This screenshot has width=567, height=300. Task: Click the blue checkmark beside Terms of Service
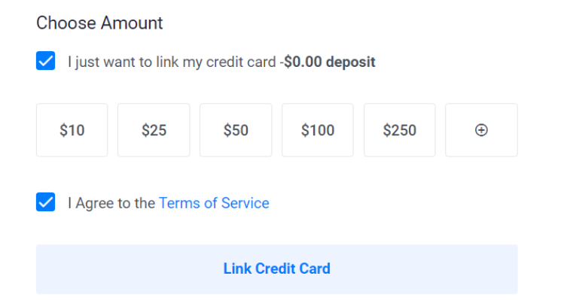coord(46,202)
